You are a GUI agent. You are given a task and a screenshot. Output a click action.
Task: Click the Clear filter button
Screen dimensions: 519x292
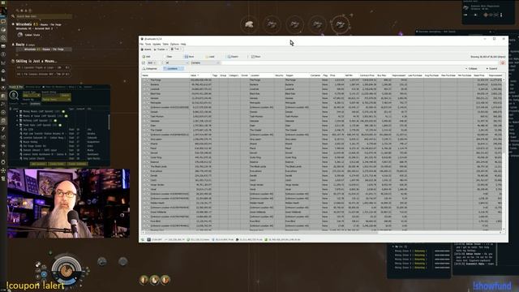click(168, 57)
